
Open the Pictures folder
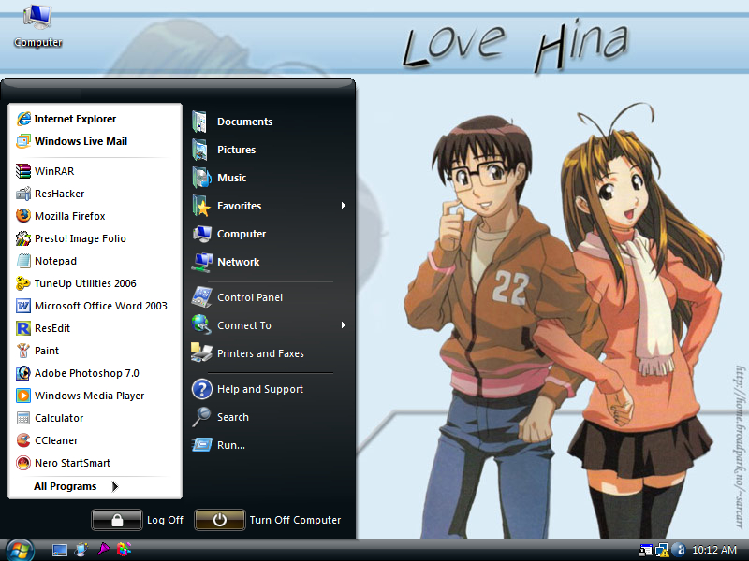tap(224, 150)
